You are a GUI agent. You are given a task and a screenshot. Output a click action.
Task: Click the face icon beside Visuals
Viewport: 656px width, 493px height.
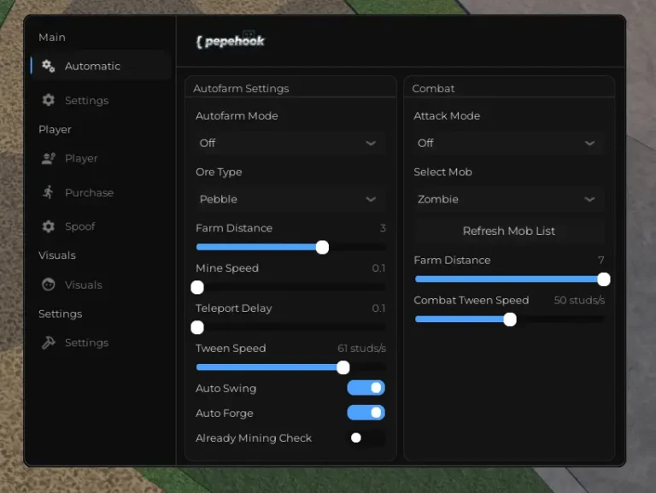click(49, 285)
